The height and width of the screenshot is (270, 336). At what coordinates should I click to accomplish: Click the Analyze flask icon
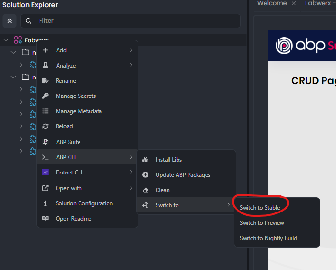coord(46,66)
